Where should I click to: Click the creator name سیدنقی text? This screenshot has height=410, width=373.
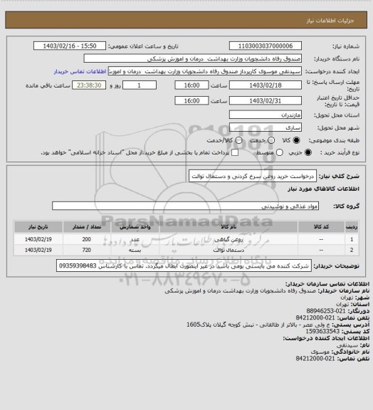(347, 345)
